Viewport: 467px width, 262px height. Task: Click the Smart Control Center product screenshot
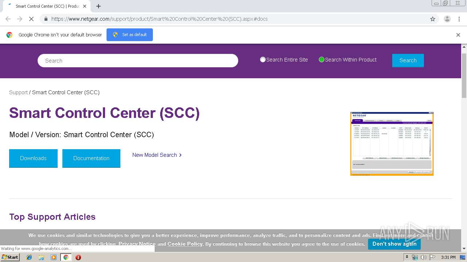click(x=392, y=144)
